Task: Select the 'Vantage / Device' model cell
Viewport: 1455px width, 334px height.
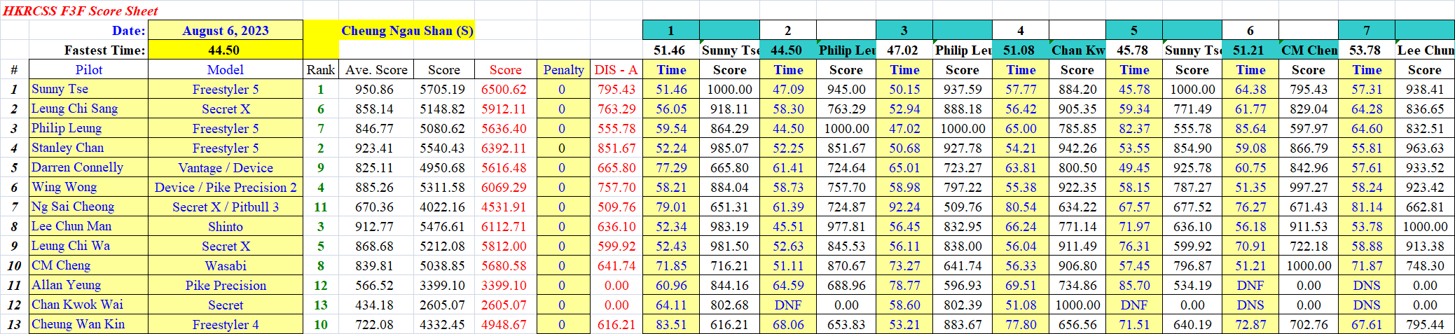Action: point(226,167)
